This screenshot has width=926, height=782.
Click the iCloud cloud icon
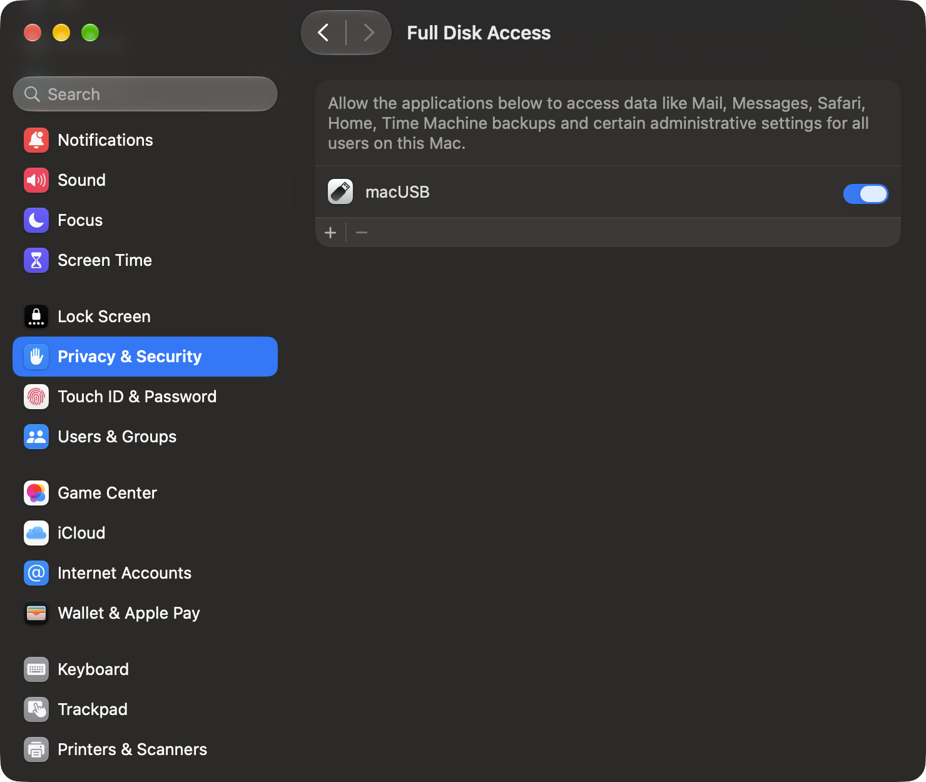coord(36,533)
